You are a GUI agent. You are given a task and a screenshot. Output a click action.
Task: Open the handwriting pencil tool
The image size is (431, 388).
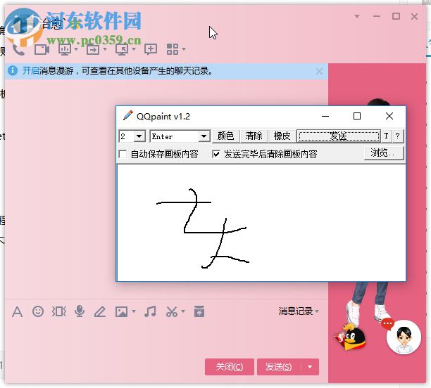100,311
